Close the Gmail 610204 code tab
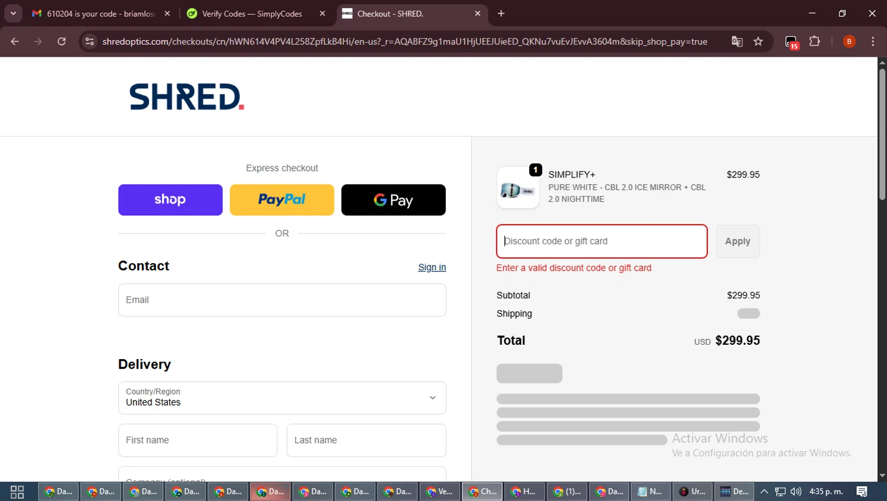The width and height of the screenshot is (887, 501). (x=167, y=14)
